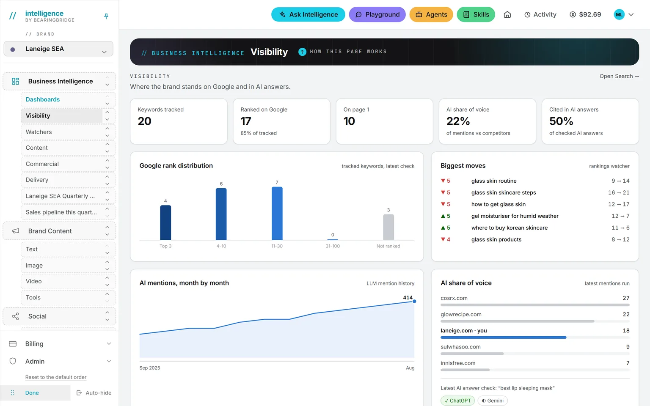Screen dimensions: 650x406
Task: Select Business Intelligence in the sidebar
Action: pyautogui.click(x=60, y=81)
